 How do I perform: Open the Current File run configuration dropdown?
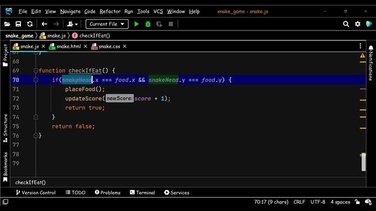tap(107, 24)
